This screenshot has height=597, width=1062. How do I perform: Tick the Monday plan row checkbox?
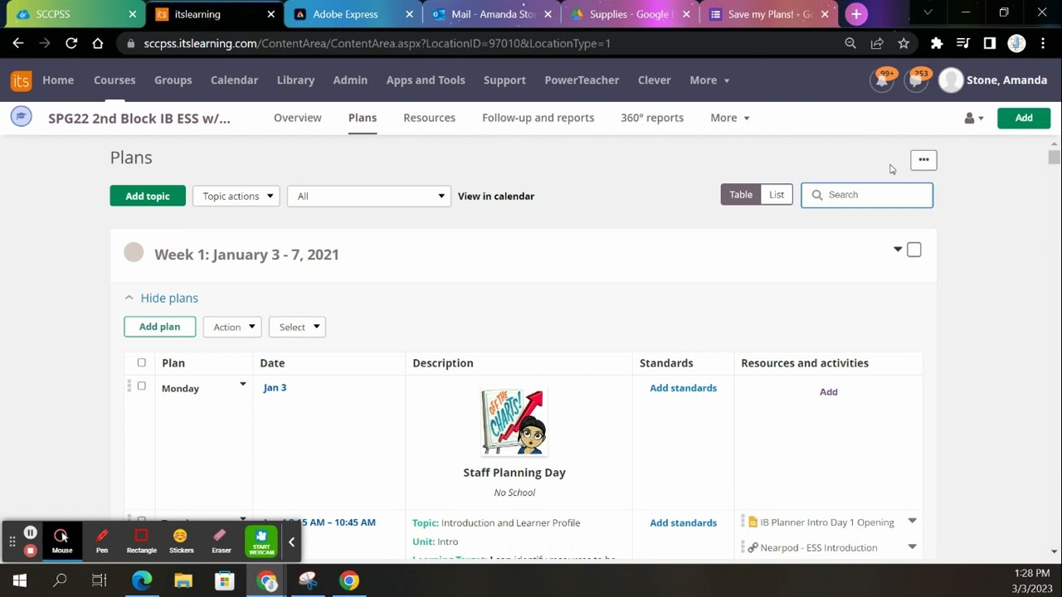[142, 386]
